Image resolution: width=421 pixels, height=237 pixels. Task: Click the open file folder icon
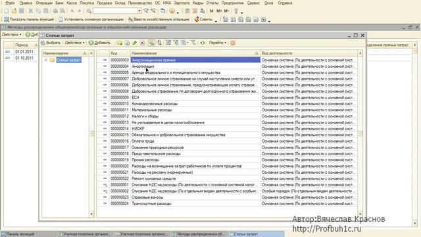[14, 11]
